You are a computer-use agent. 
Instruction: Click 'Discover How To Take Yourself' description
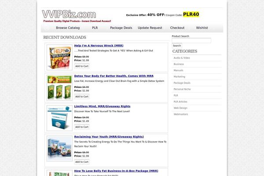tap(102, 111)
